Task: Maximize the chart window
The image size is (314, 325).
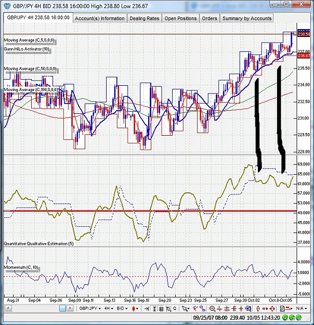Action: (286, 4)
